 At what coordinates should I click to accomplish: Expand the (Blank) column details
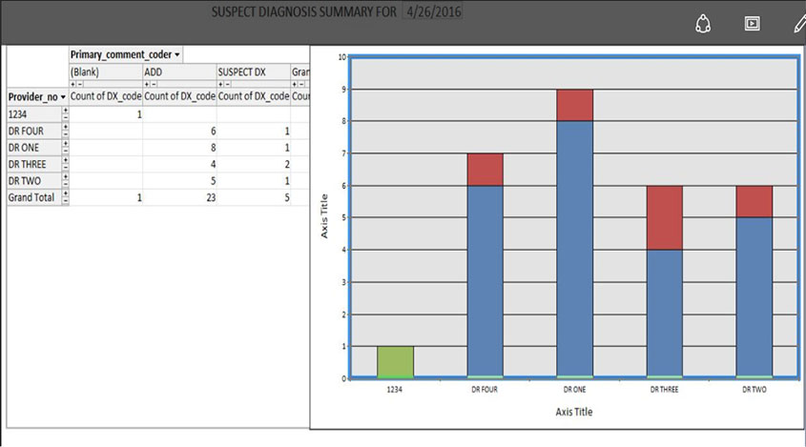72,85
